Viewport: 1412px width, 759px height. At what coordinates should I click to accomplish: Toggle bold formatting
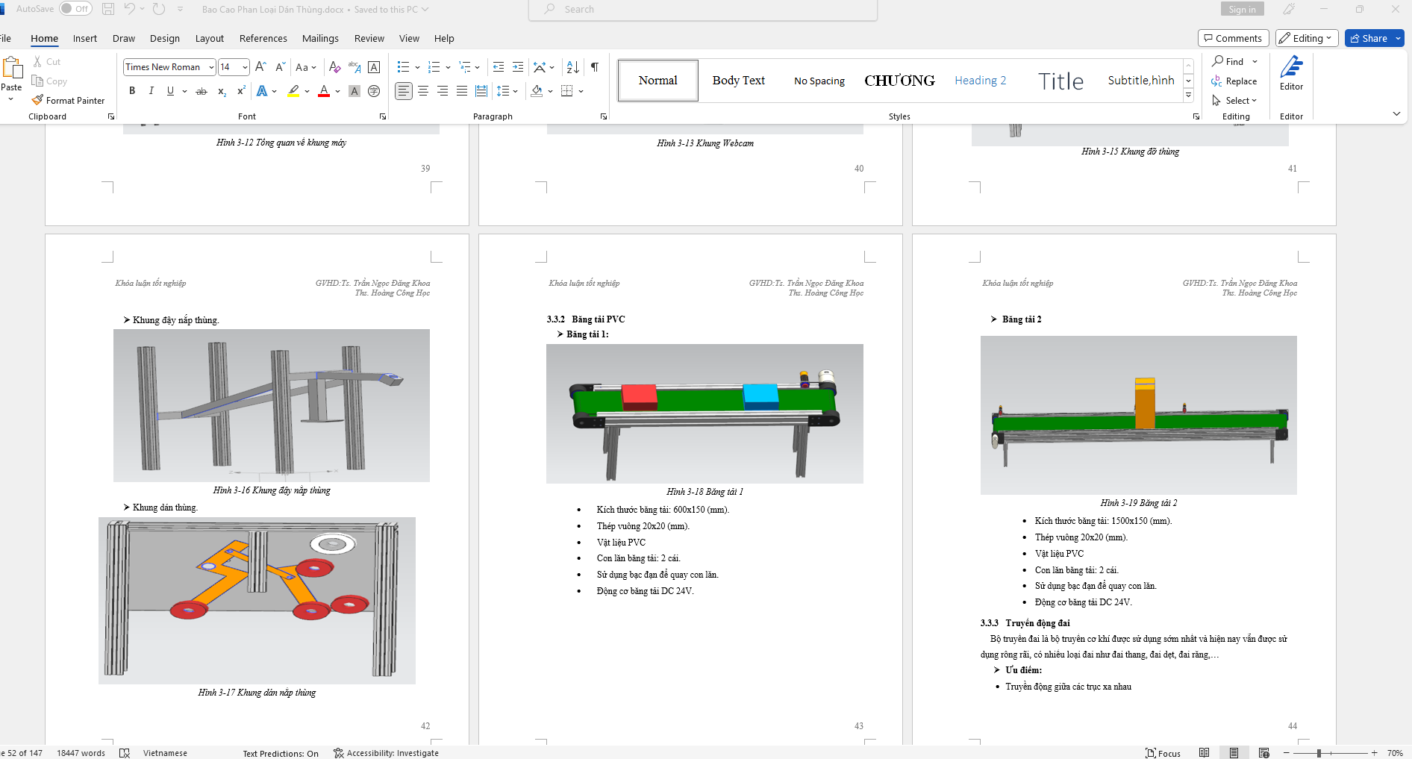click(x=132, y=91)
